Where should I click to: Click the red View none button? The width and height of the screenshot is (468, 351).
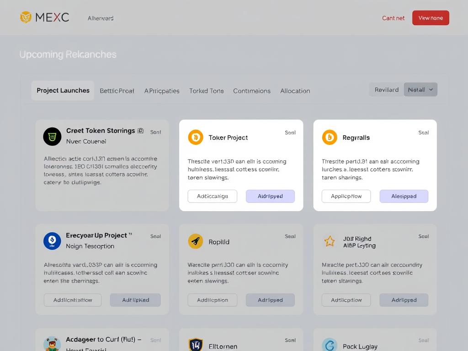pyautogui.click(x=430, y=18)
